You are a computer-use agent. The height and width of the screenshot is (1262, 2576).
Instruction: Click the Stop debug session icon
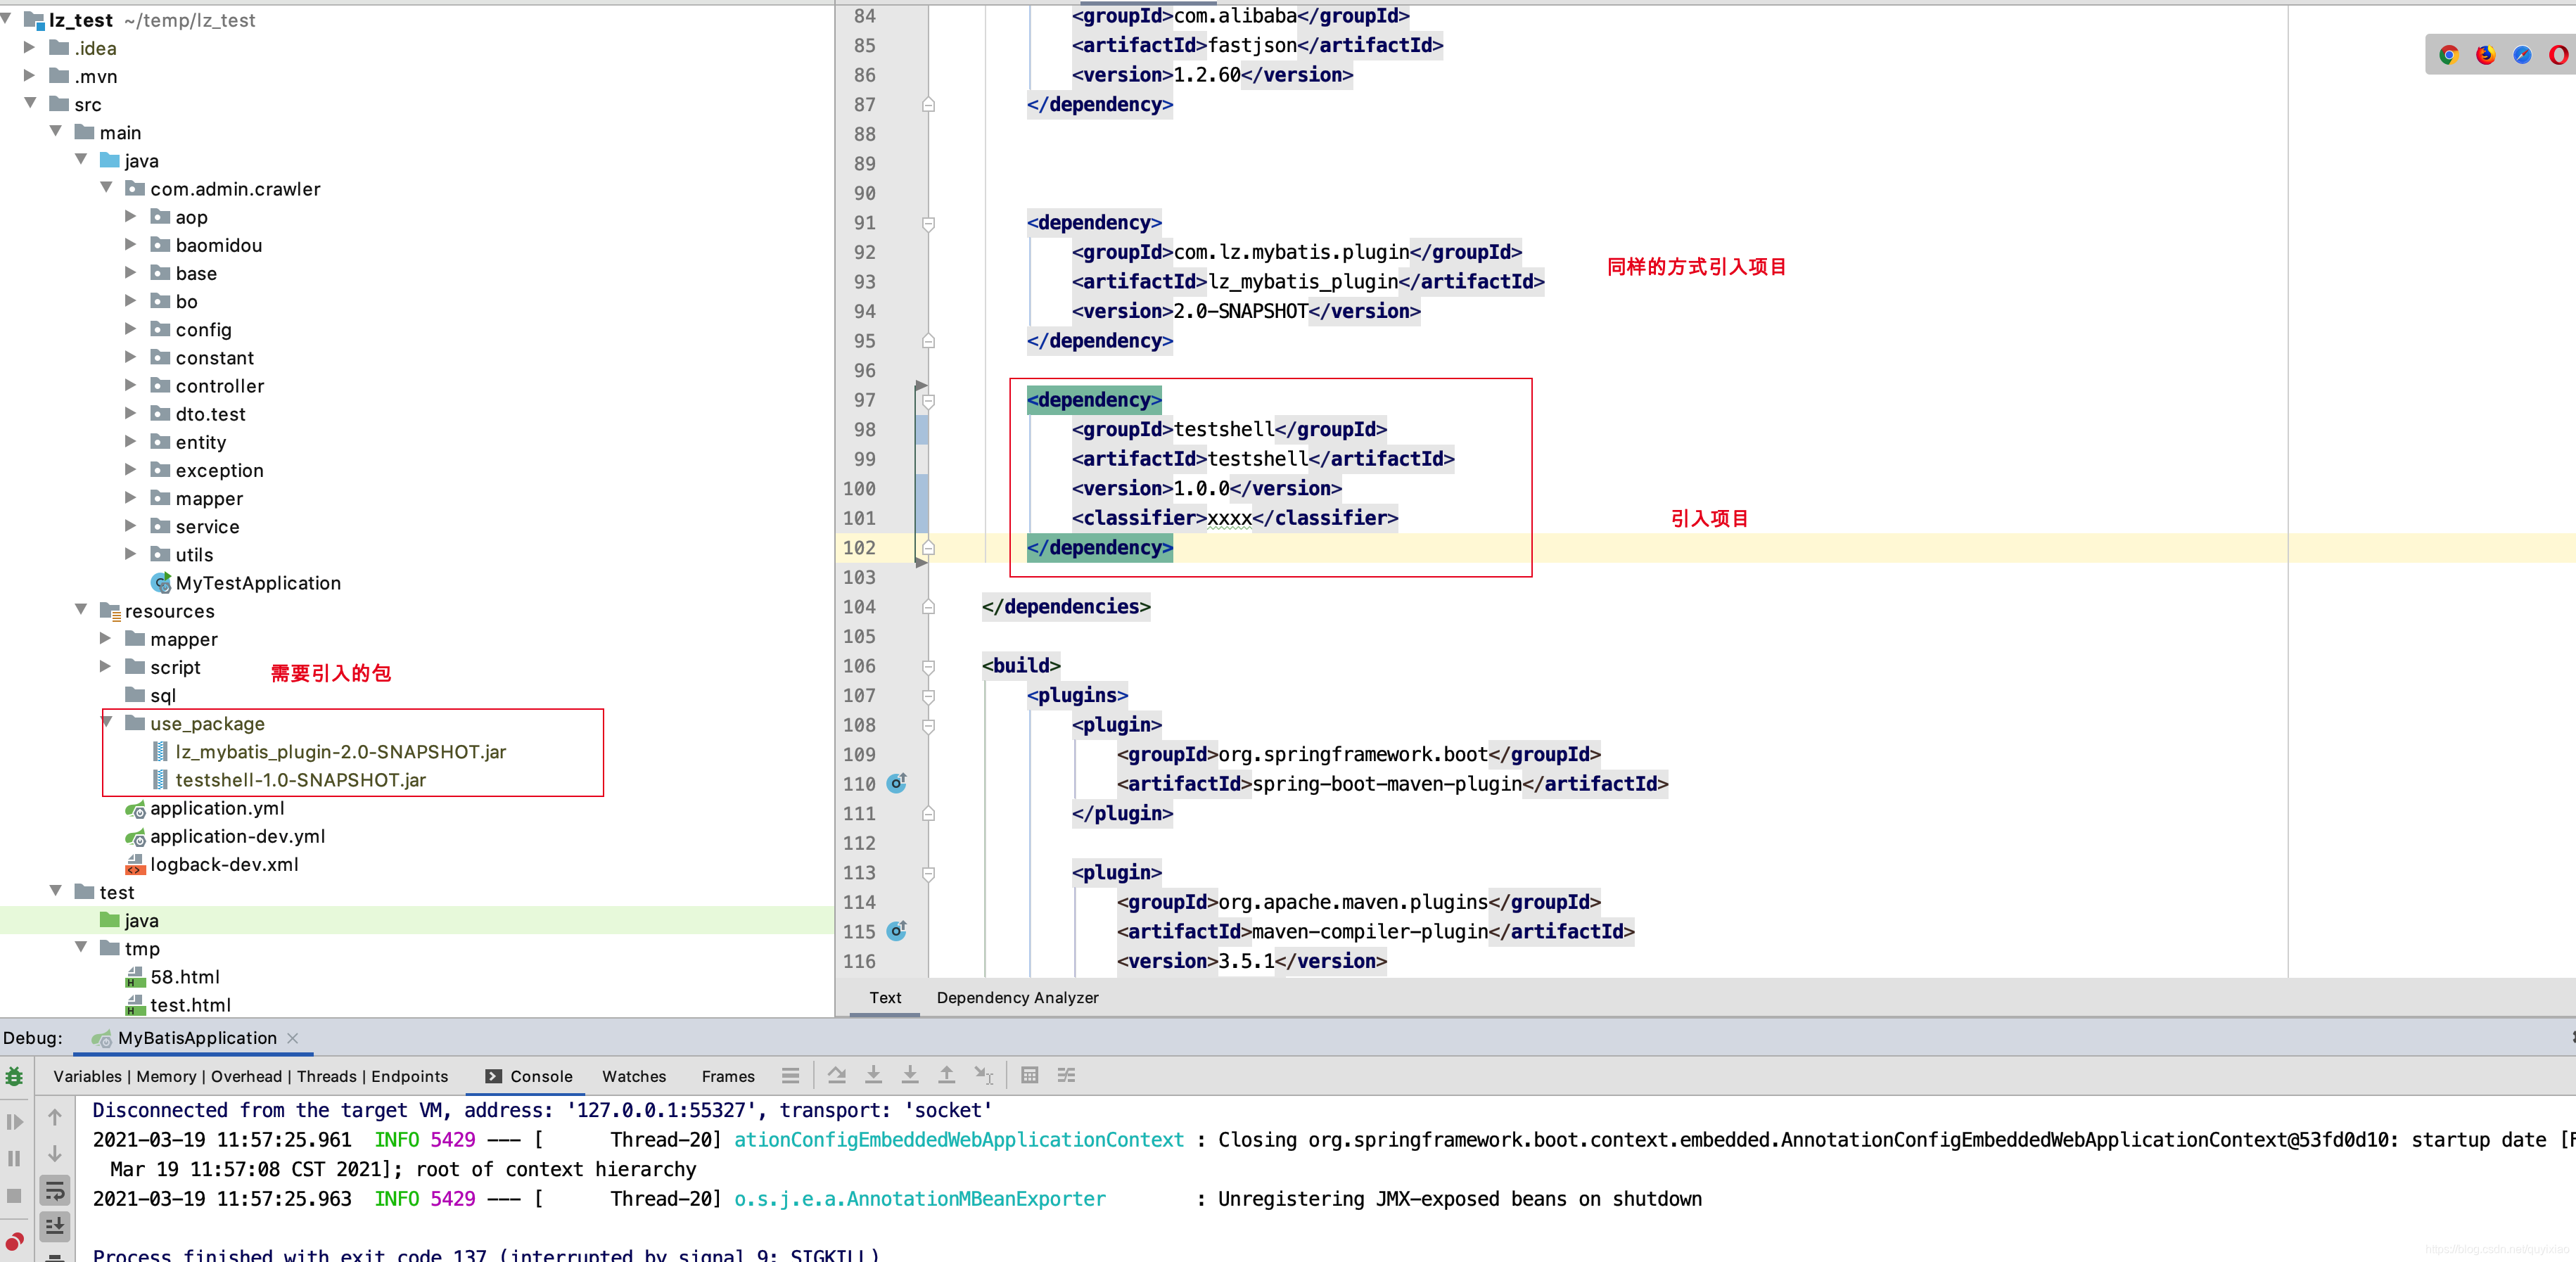(x=14, y=1195)
